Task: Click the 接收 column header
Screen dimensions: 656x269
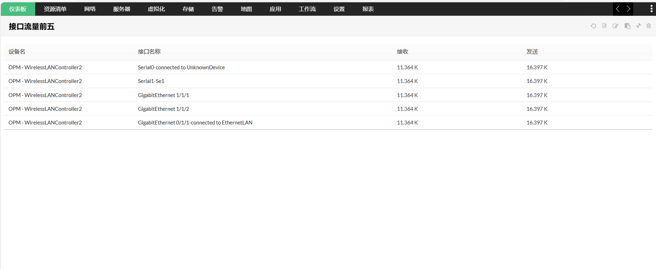Action: coord(403,52)
